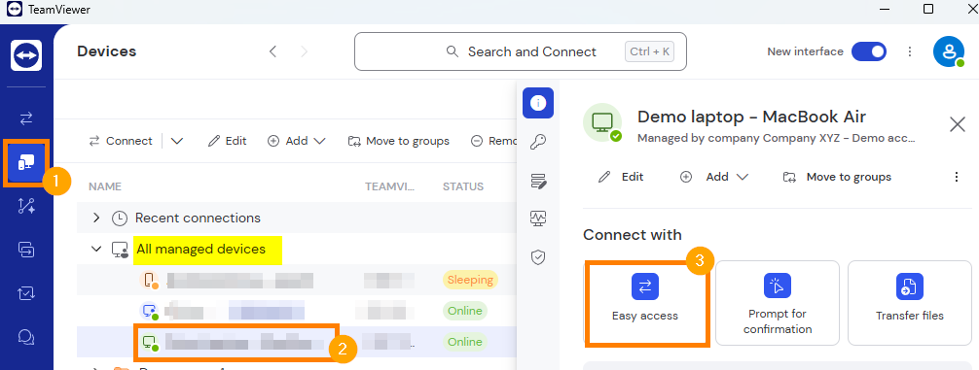This screenshot has height=370, width=979.
Task: Open the notes edit tab icon
Action: (538, 181)
